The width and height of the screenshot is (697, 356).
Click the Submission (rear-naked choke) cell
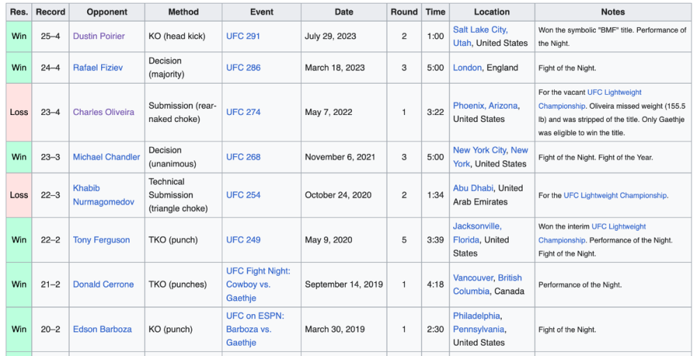click(x=183, y=112)
